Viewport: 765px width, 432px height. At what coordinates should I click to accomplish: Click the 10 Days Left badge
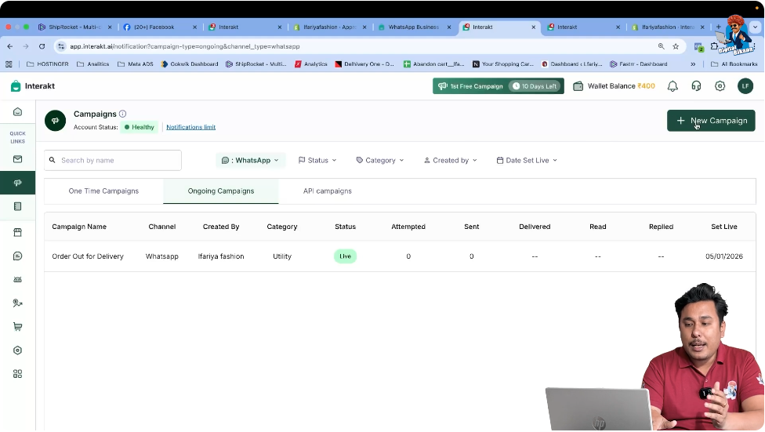coord(535,86)
